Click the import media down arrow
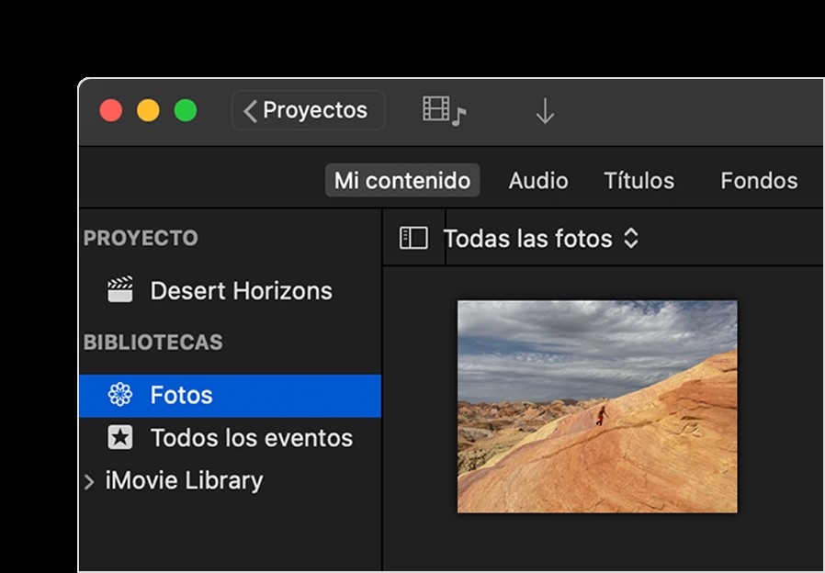This screenshot has width=825, height=573. click(545, 111)
